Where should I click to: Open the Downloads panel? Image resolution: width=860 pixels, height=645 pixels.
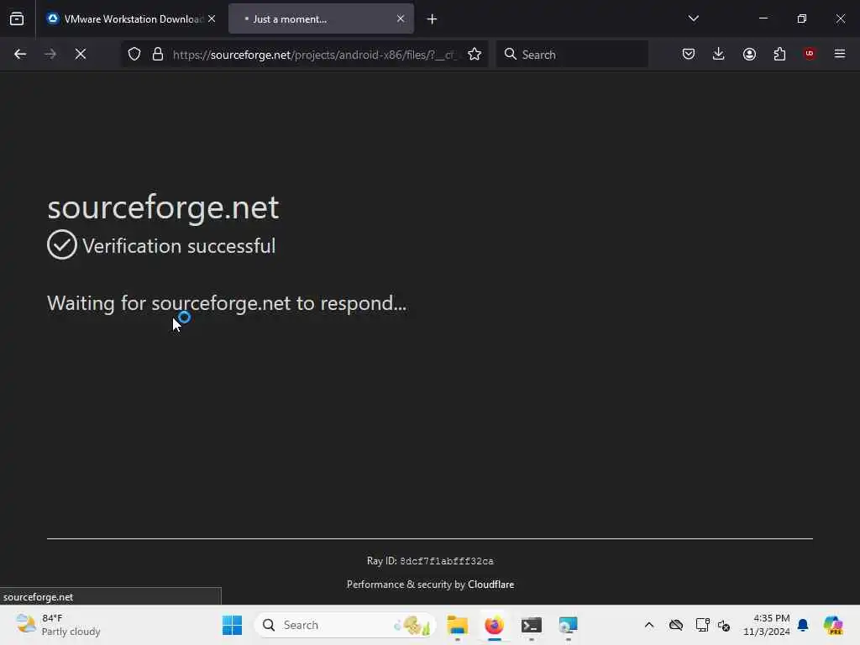coord(719,54)
